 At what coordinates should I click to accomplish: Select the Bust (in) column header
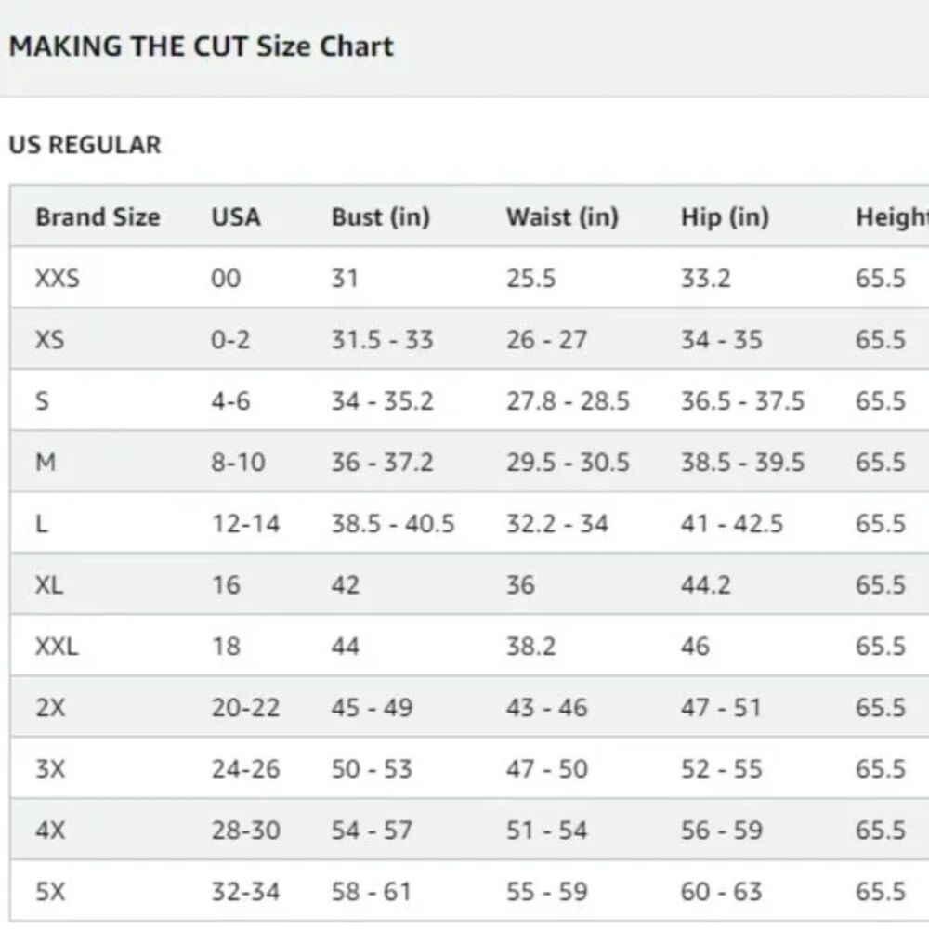click(x=381, y=217)
